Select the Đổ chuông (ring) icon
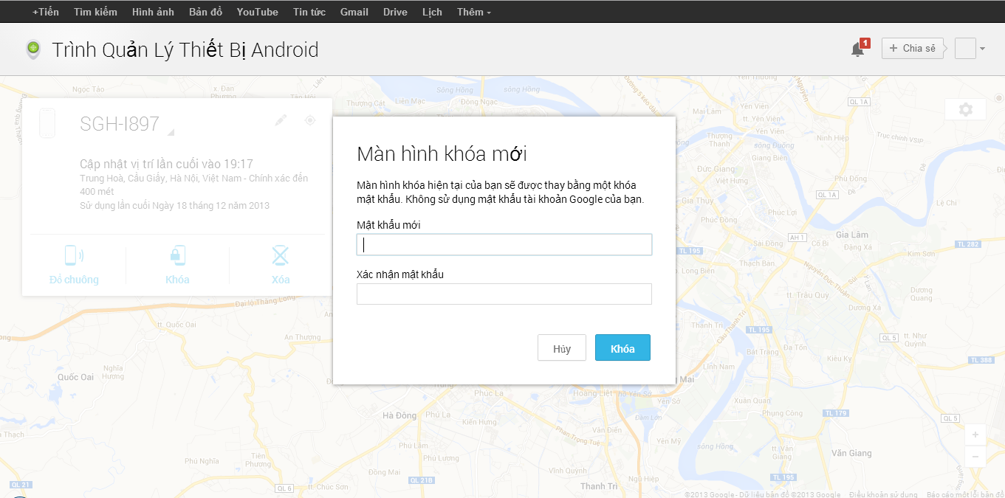The image size is (1005, 498). tap(74, 255)
